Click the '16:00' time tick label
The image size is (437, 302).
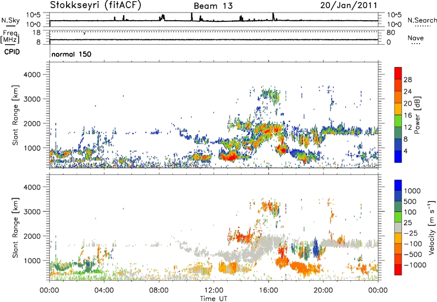tap(268, 291)
